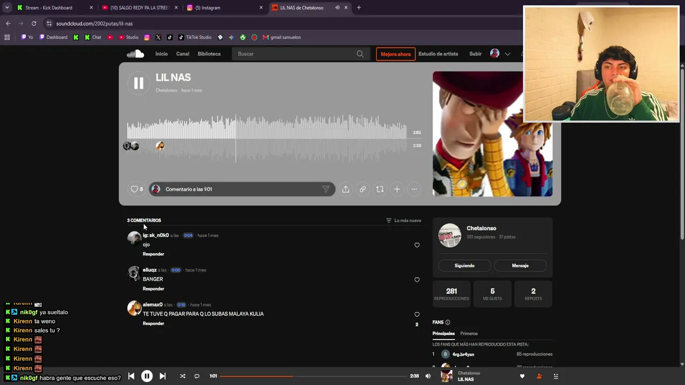Mute the LIL NAS tab audio icon
The height and width of the screenshot is (385, 685).
(x=337, y=7)
